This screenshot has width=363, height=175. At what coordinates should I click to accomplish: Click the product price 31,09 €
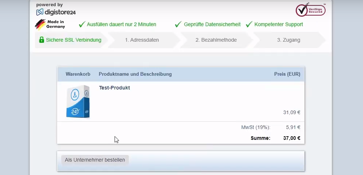(291, 112)
